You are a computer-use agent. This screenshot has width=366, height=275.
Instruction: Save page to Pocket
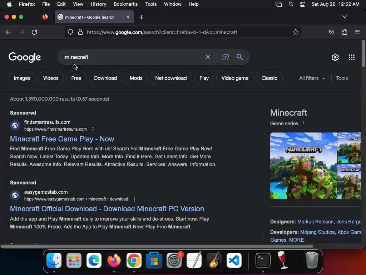tap(331, 32)
